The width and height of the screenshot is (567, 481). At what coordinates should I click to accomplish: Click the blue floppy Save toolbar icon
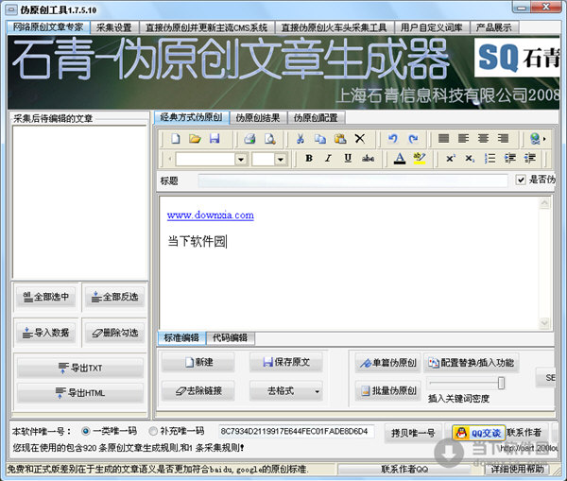[x=215, y=139]
